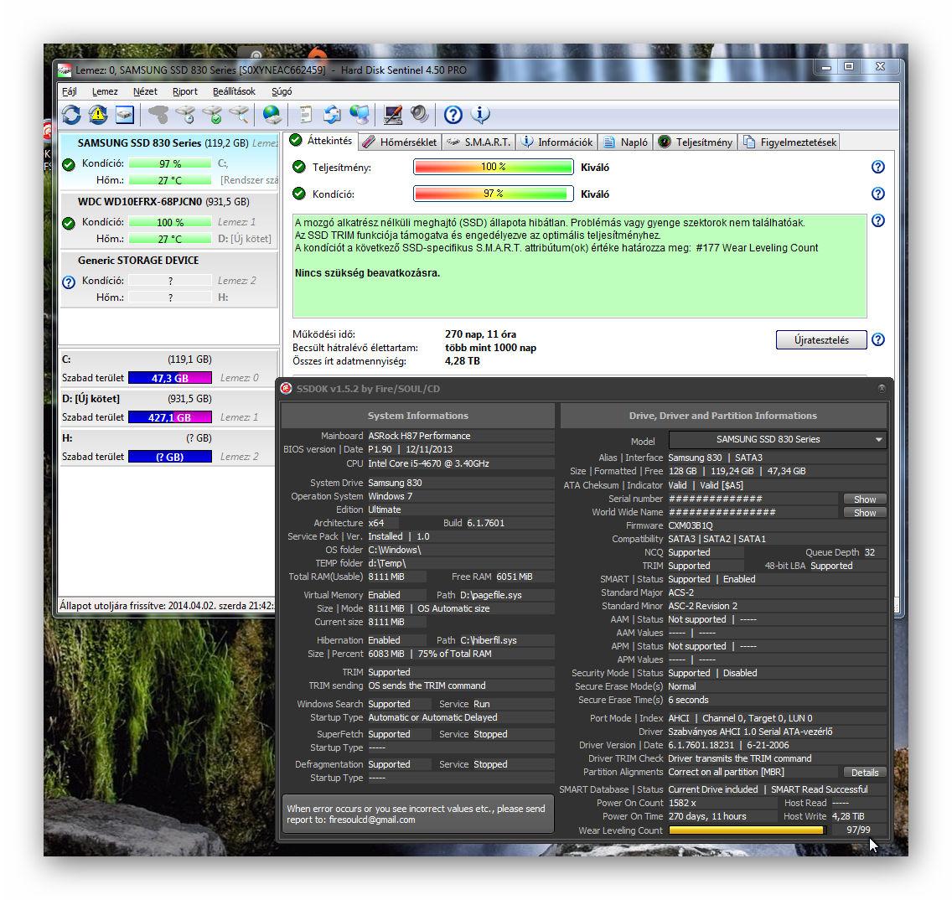This screenshot has width=952, height=900.
Task: Open the Beállítások menu
Action: point(234,91)
